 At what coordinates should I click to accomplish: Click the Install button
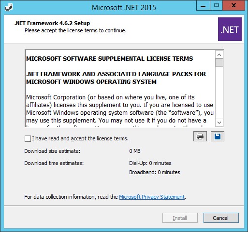tap(180, 218)
